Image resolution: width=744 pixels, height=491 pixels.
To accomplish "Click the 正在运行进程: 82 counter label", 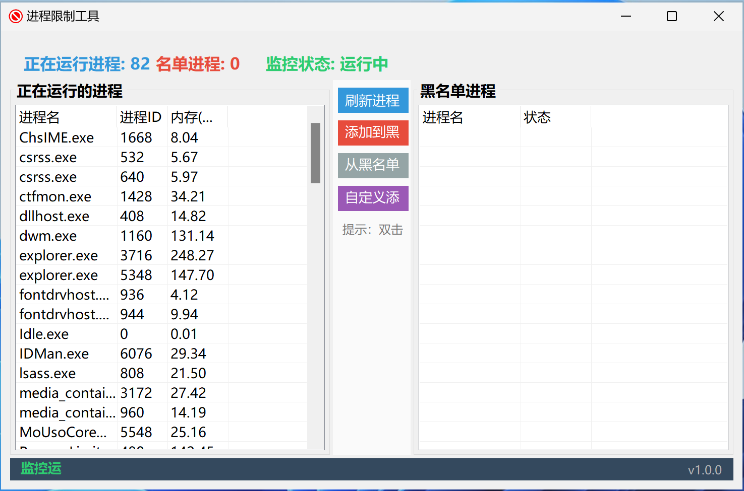I will point(87,64).
